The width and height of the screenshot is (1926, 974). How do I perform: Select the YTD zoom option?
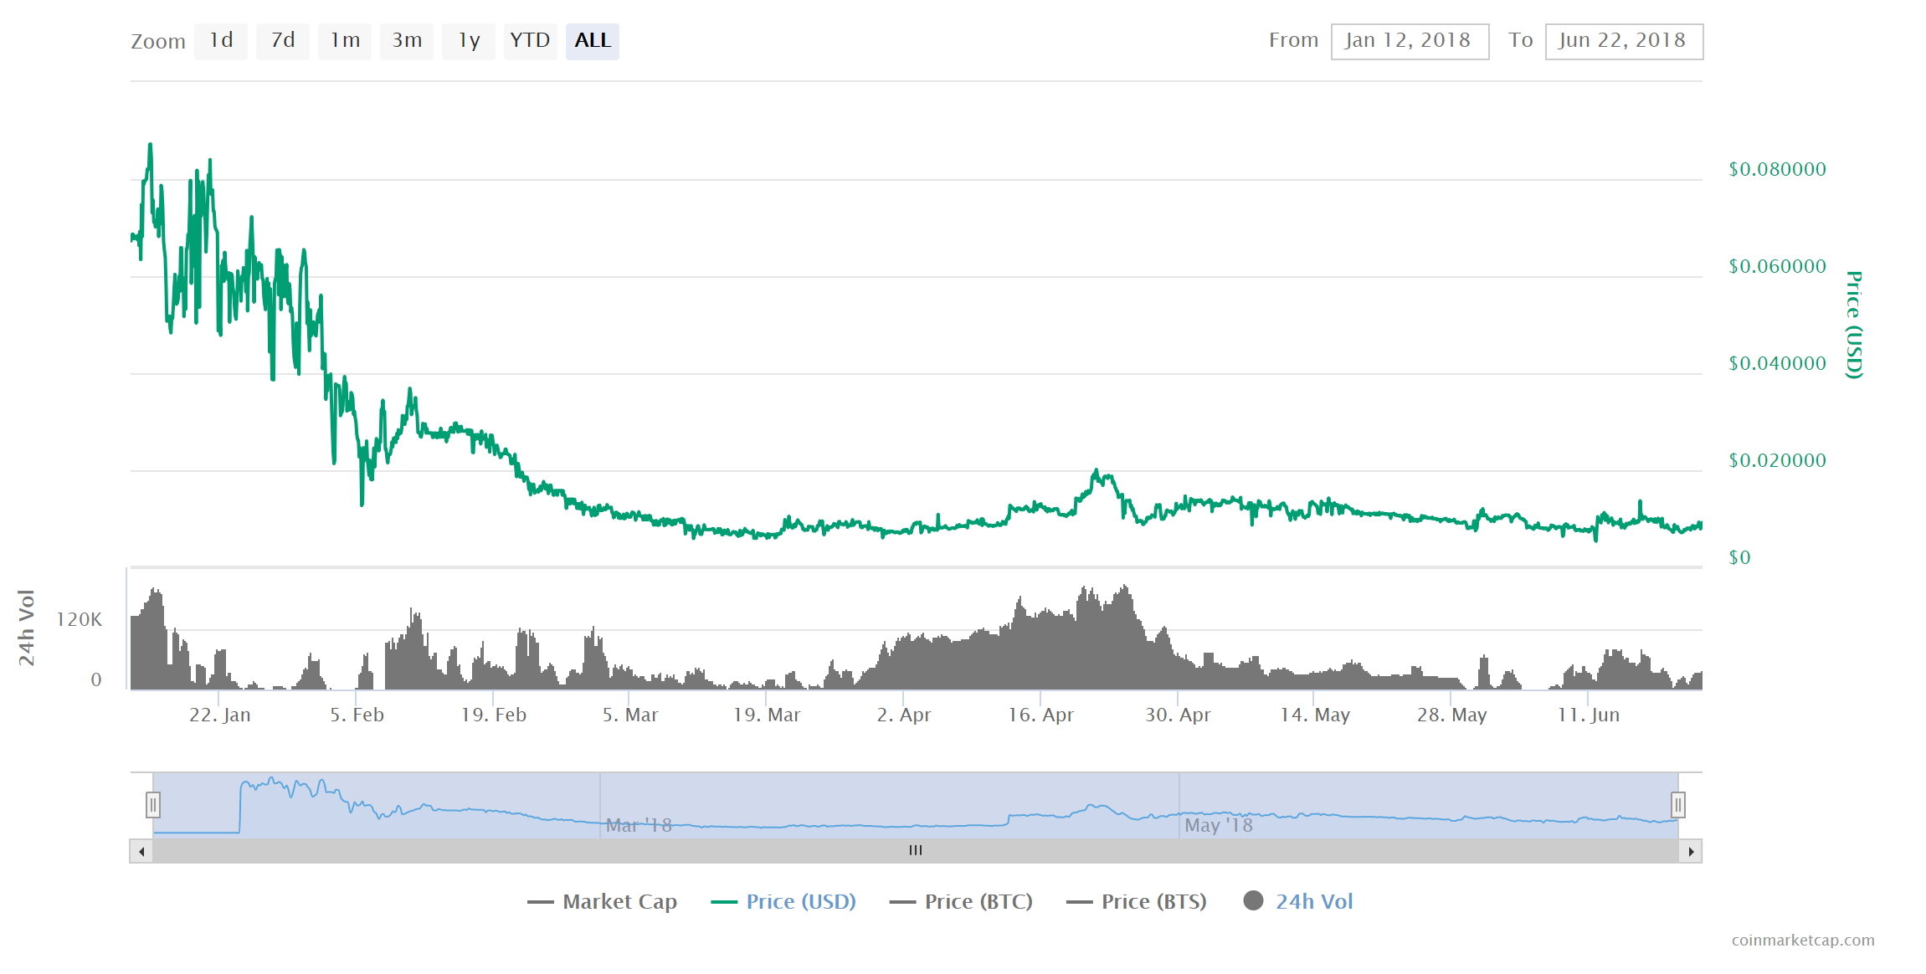point(531,41)
